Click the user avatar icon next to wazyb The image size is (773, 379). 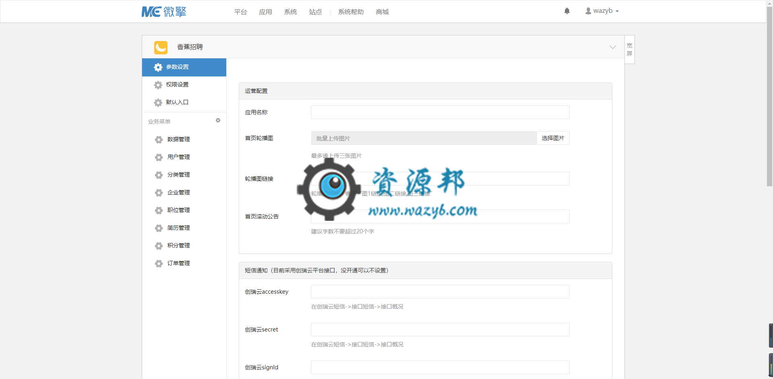pyautogui.click(x=588, y=11)
